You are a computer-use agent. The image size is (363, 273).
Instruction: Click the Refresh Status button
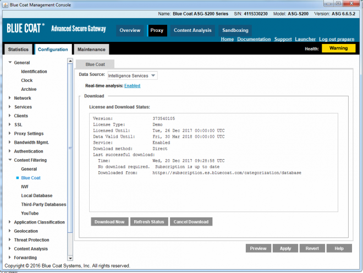coord(149,222)
